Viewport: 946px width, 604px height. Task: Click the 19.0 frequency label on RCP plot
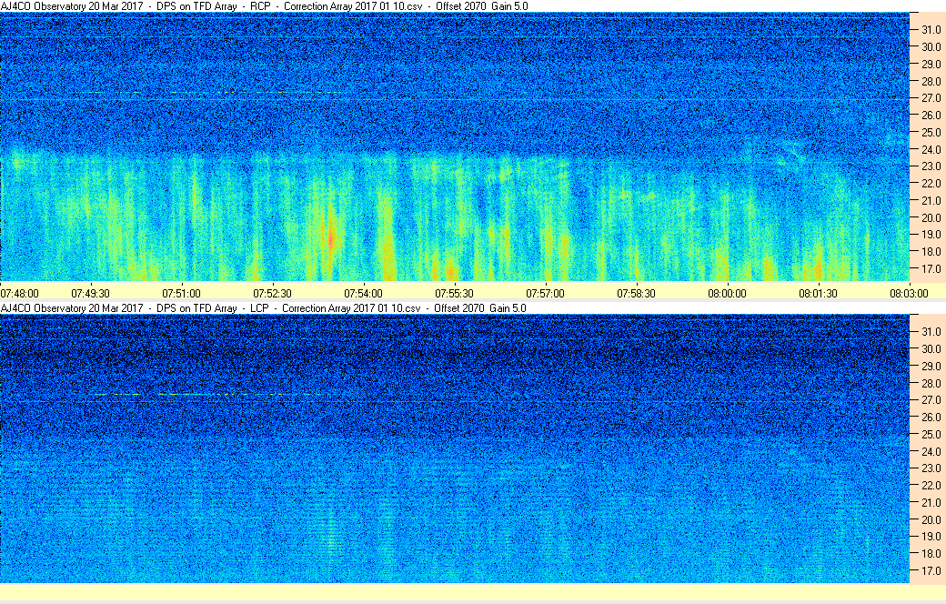931,234
